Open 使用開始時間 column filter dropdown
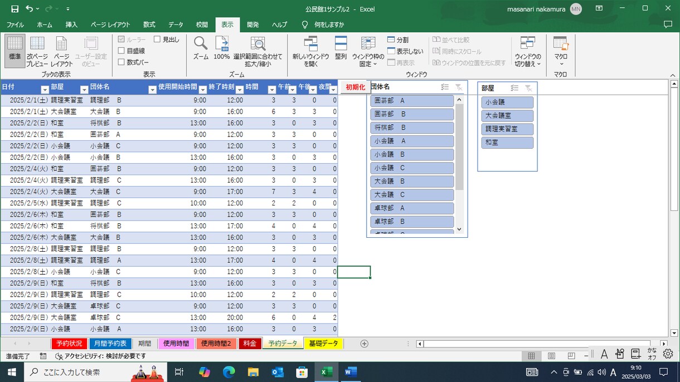This screenshot has width=680, height=382. [202, 90]
